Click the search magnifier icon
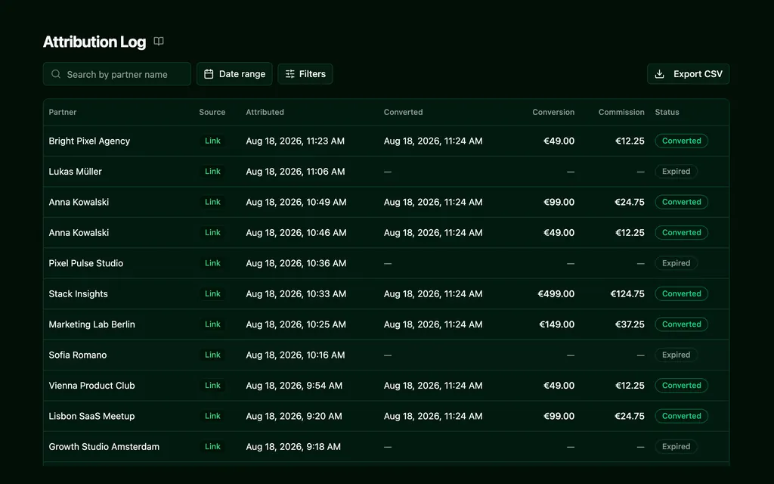774x484 pixels. tap(56, 74)
